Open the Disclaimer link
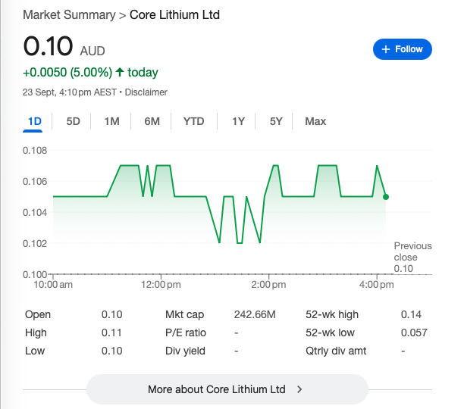Image resolution: width=464 pixels, height=409 pixels. tap(146, 92)
